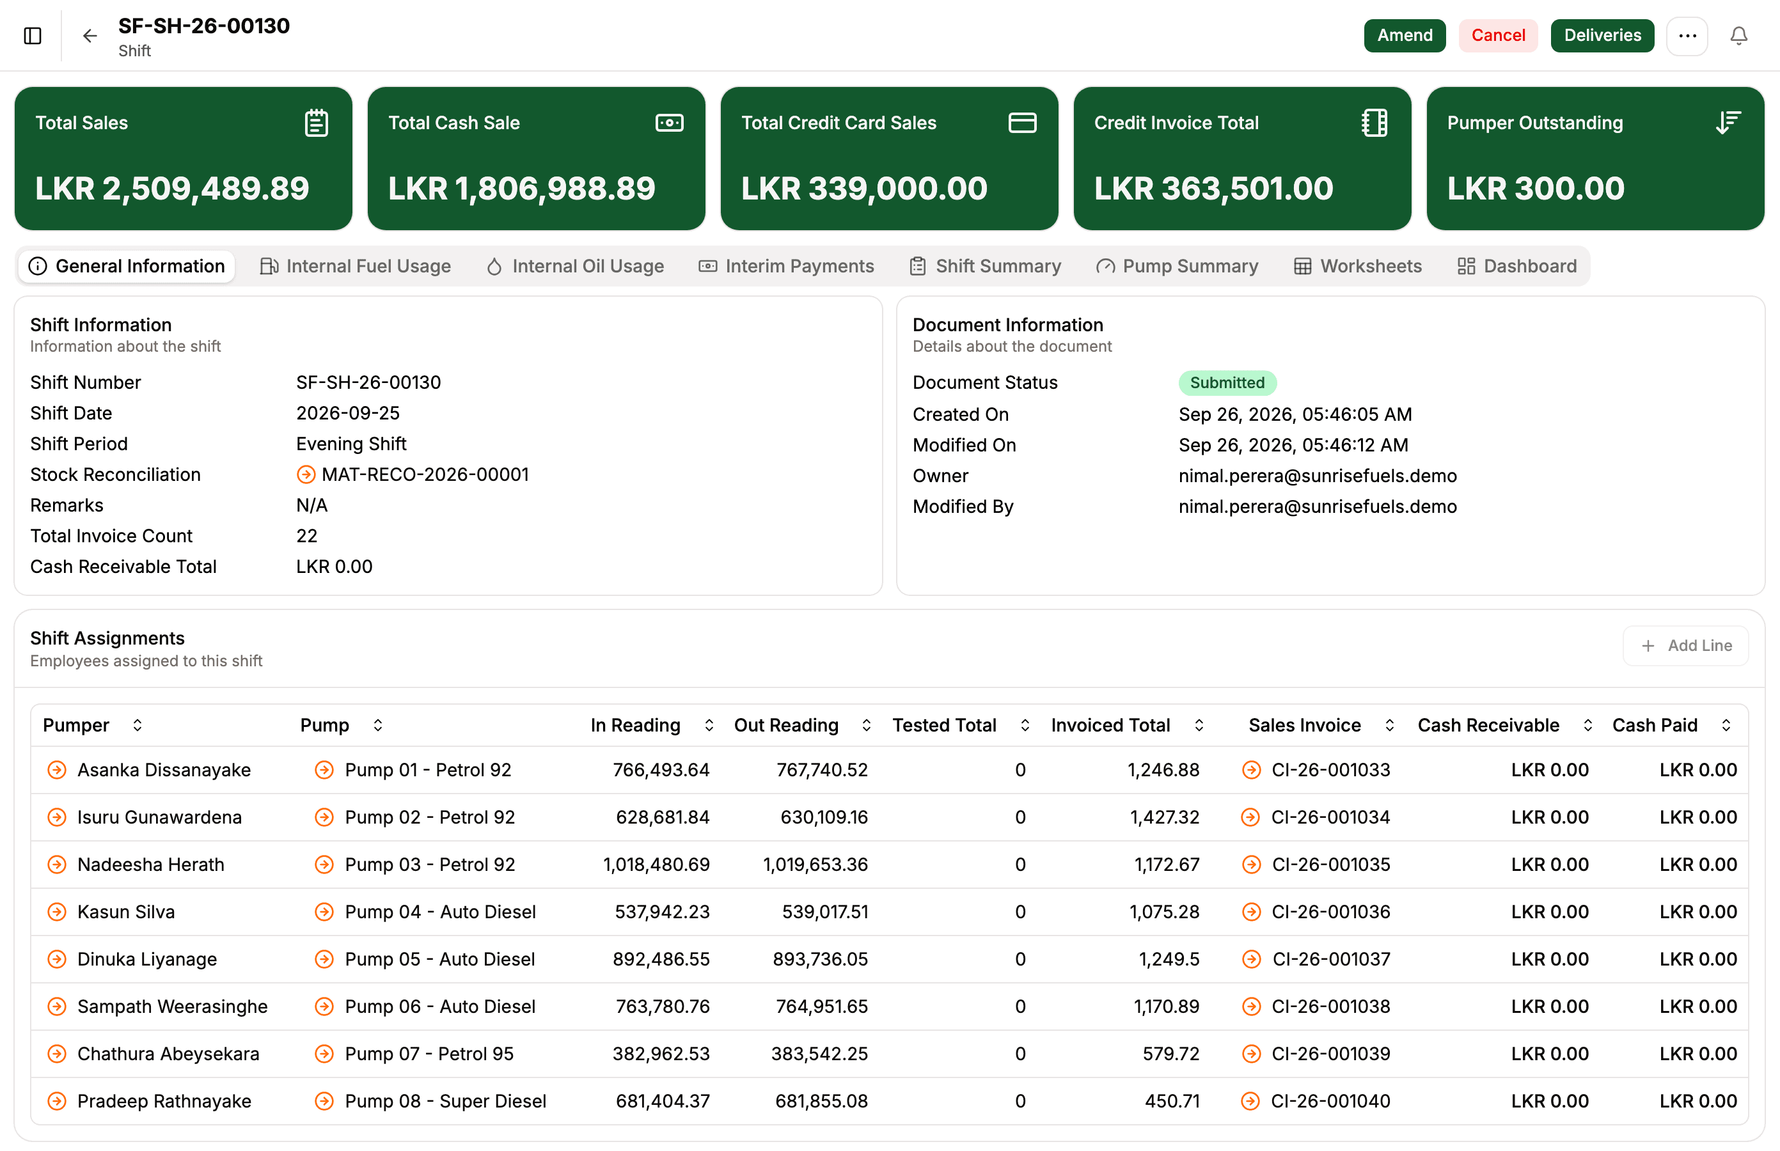The width and height of the screenshot is (1780, 1151).
Task: Open invoice CI-26-001033 arrow icon
Action: [x=1250, y=770]
